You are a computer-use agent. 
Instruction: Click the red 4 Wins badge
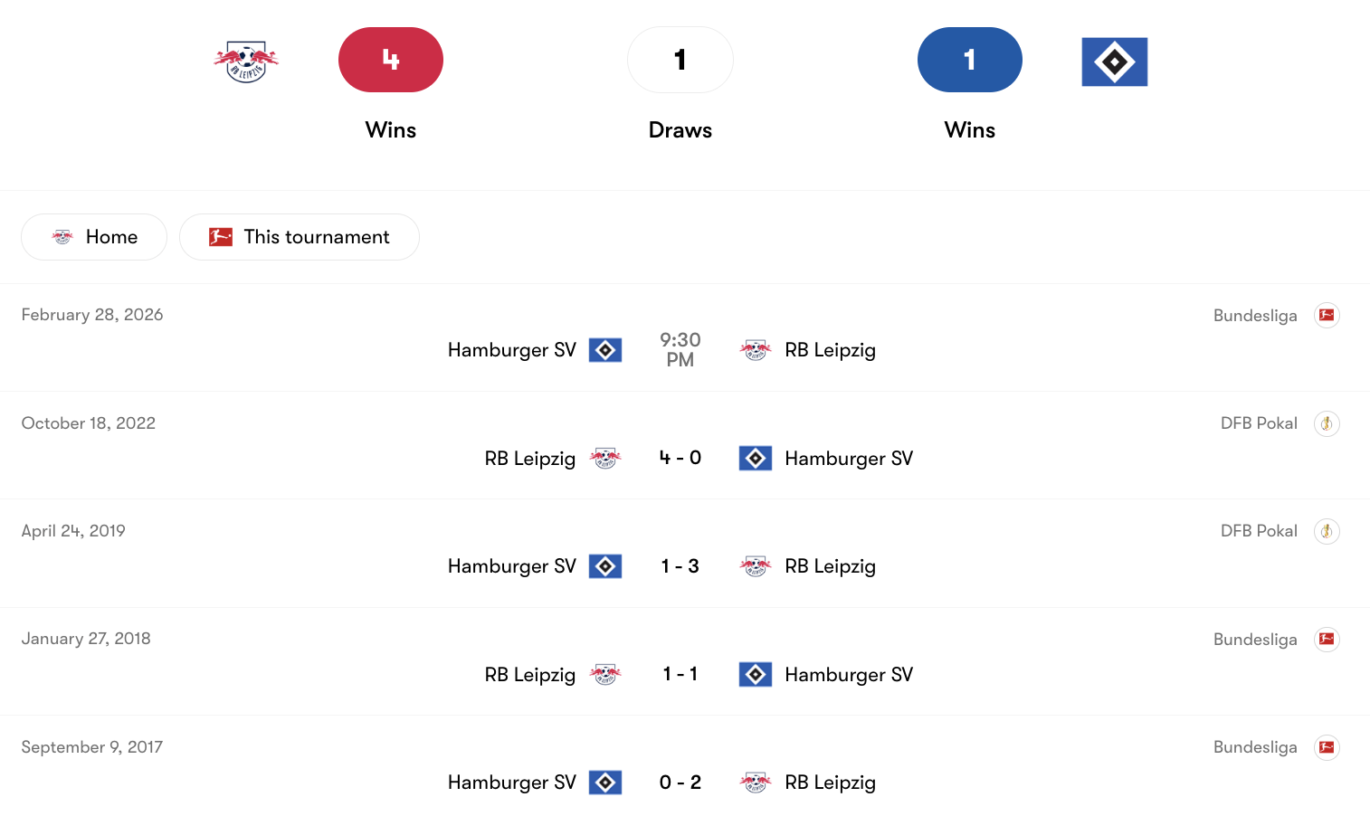(x=391, y=60)
